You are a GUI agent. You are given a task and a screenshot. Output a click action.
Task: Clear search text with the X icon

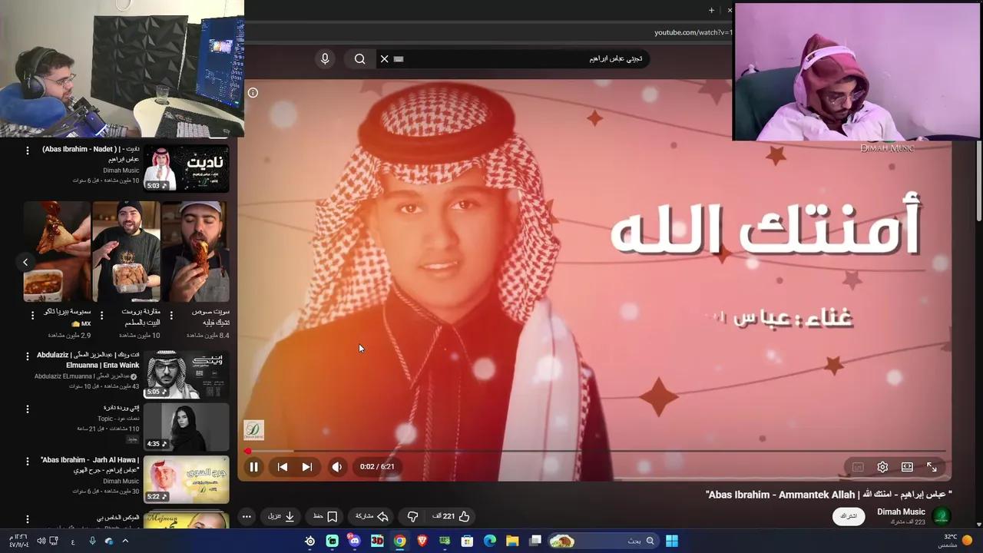pyautogui.click(x=384, y=59)
